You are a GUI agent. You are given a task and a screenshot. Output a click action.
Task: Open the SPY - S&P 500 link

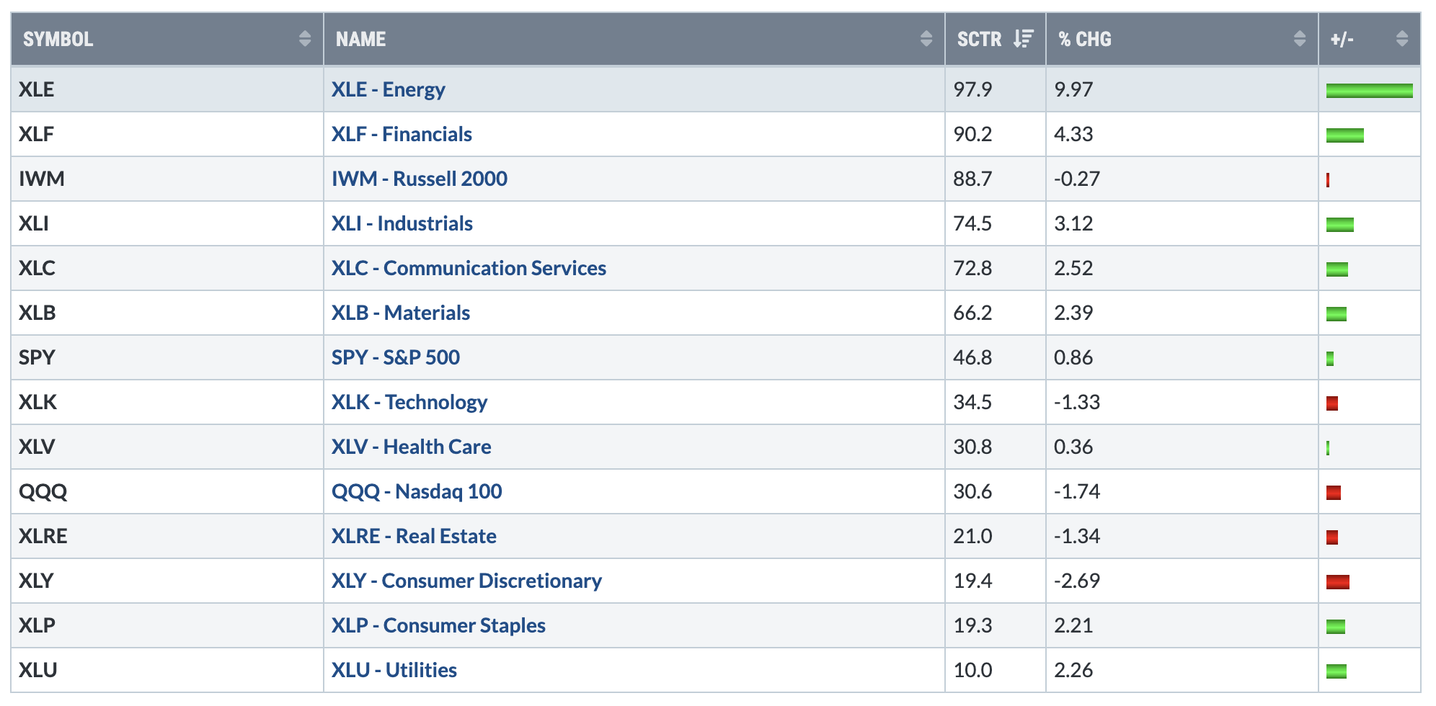tap(395, 357)
